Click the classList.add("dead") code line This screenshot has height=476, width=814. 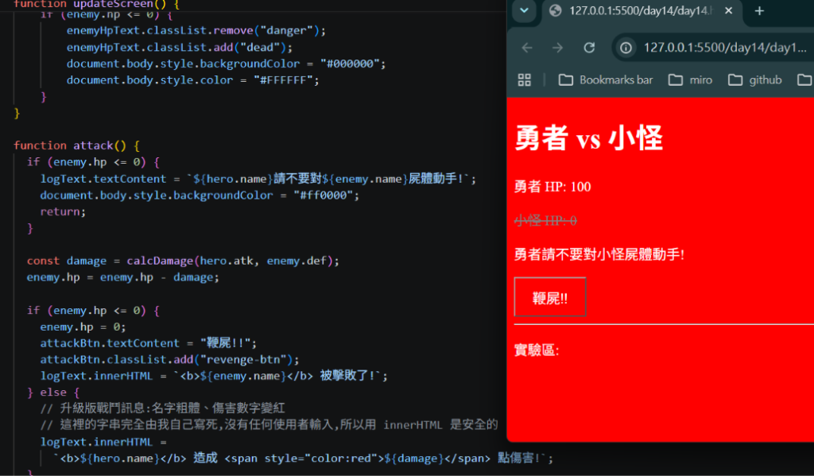[x=179, y=47]
